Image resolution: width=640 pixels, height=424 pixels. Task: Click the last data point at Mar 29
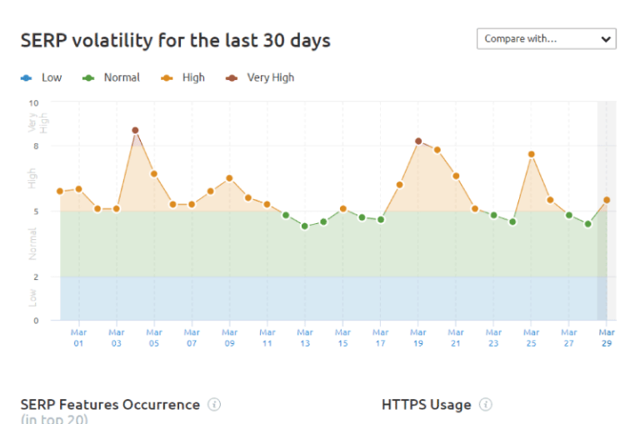pos(607,200)
